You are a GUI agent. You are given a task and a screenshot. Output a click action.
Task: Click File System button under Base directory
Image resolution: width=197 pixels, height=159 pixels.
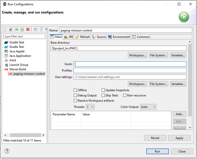tap(159, 55)
